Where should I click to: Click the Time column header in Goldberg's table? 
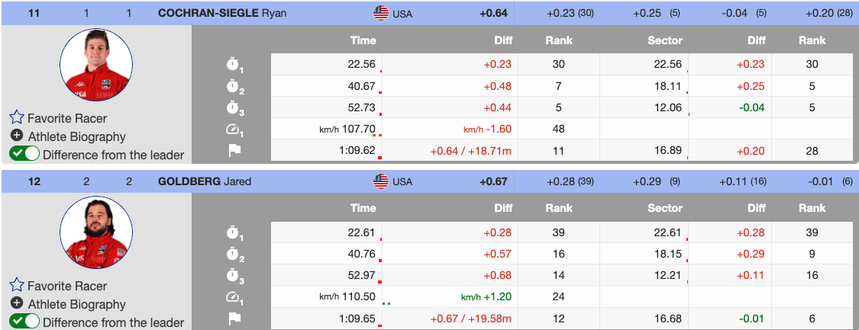tap(363, 208)
